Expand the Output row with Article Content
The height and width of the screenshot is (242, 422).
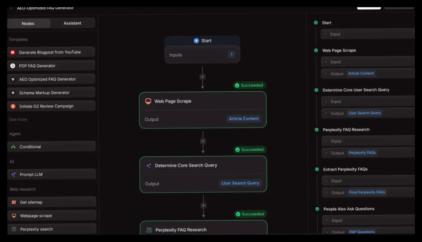tap(368, 73)
